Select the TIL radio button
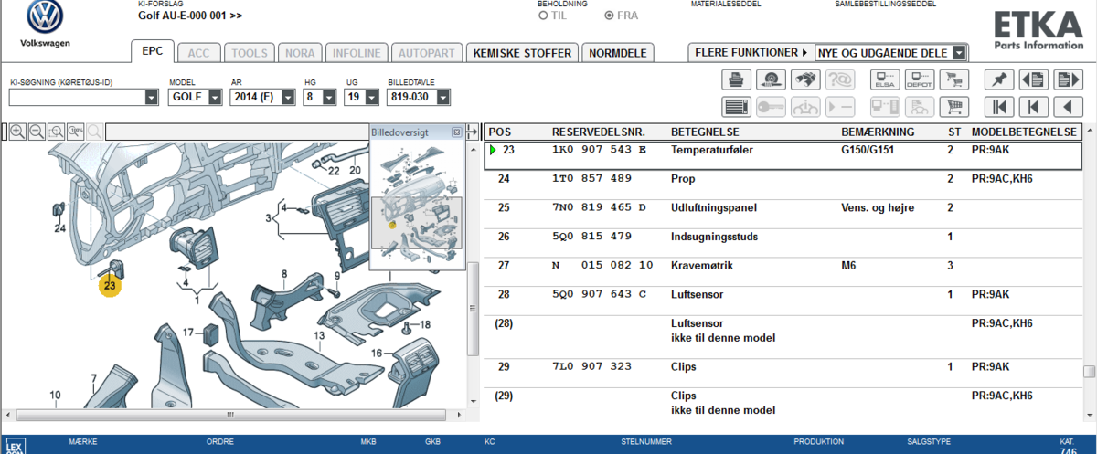Viewport: 1097px width, 454px height. [544, 16]
